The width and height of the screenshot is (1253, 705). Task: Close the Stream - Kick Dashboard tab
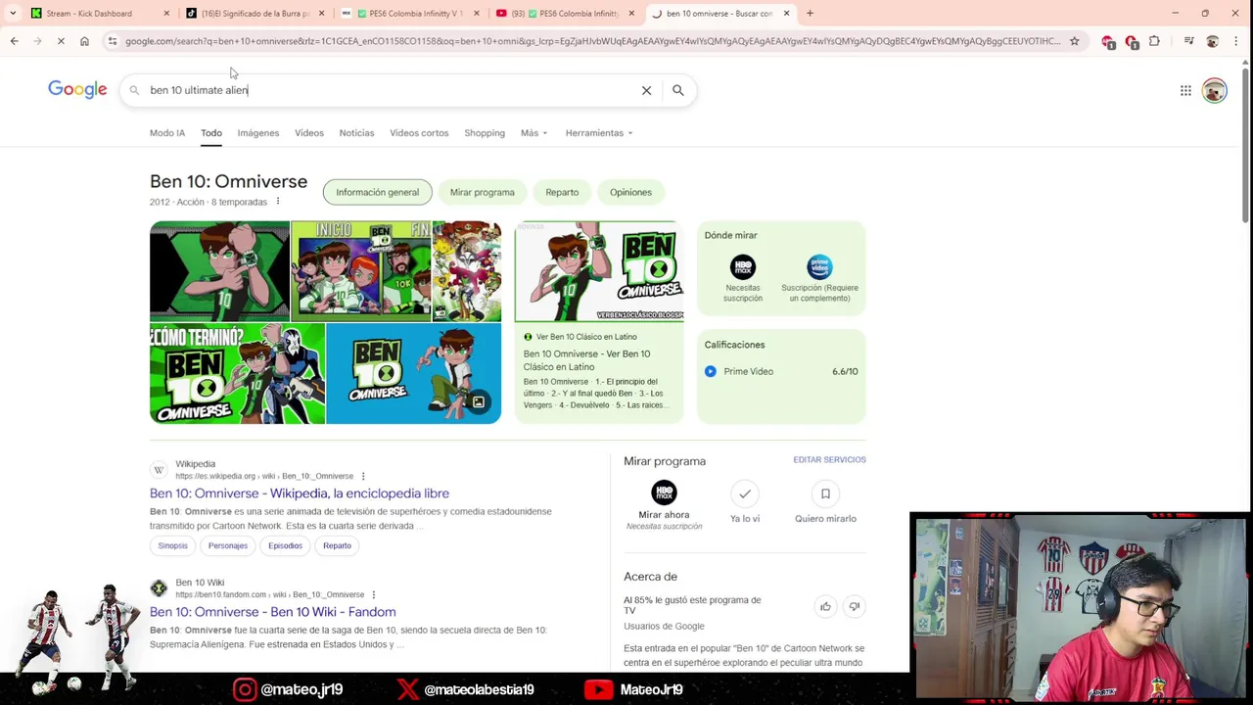pyautogui.click(x=166, y=14)
